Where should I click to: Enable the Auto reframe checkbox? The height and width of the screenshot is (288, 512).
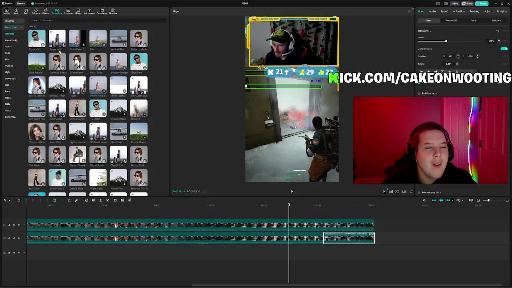click(419, 192)
